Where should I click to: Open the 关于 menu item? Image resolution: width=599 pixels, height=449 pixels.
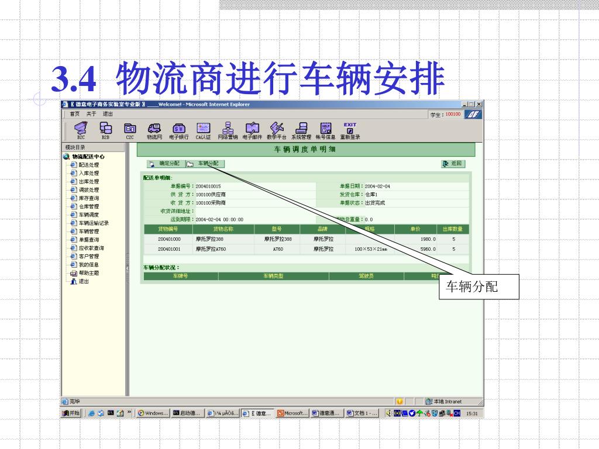coord(91,114)
